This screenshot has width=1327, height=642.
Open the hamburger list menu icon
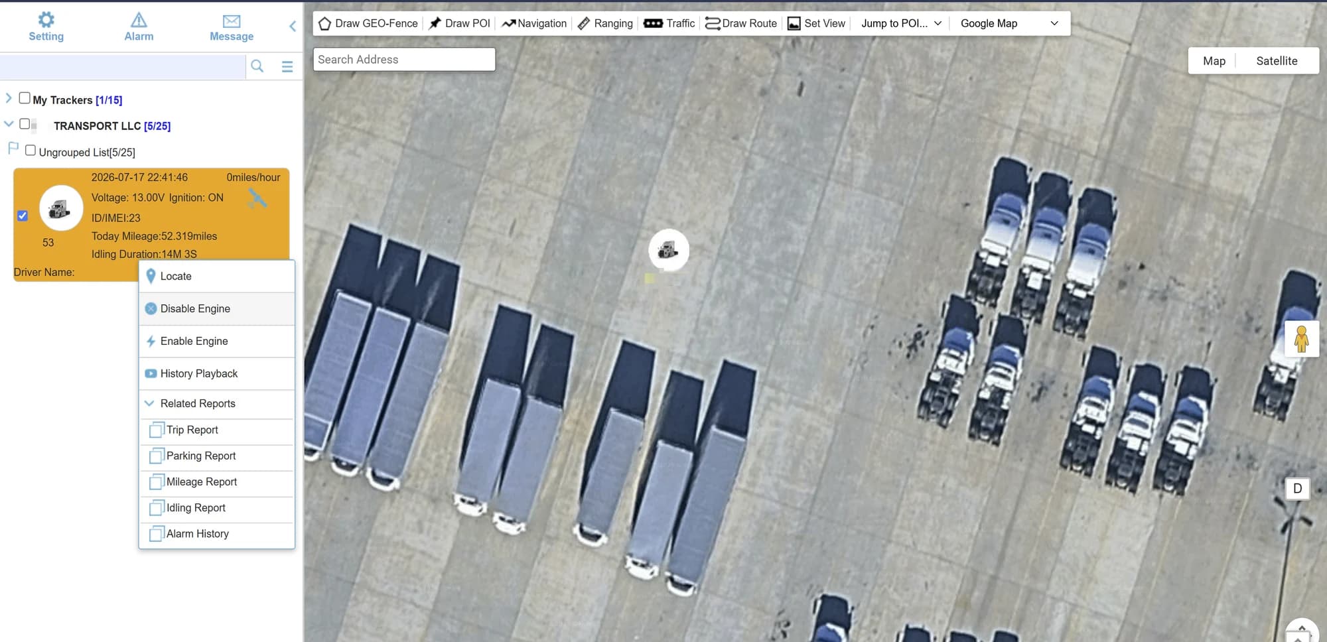point(287,66)
